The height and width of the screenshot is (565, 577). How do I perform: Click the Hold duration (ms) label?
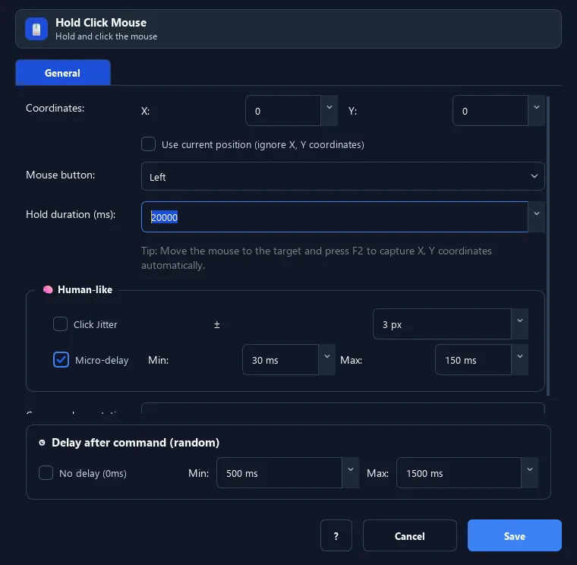pos(71,214)
